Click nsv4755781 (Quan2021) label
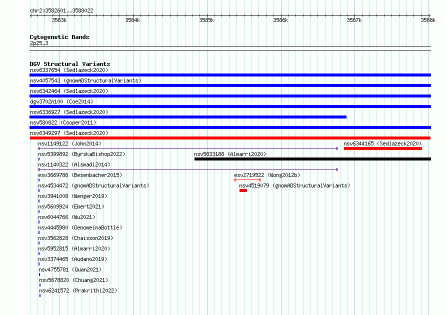445x315 pixels. pyautogui.click(x=70, y=269)
